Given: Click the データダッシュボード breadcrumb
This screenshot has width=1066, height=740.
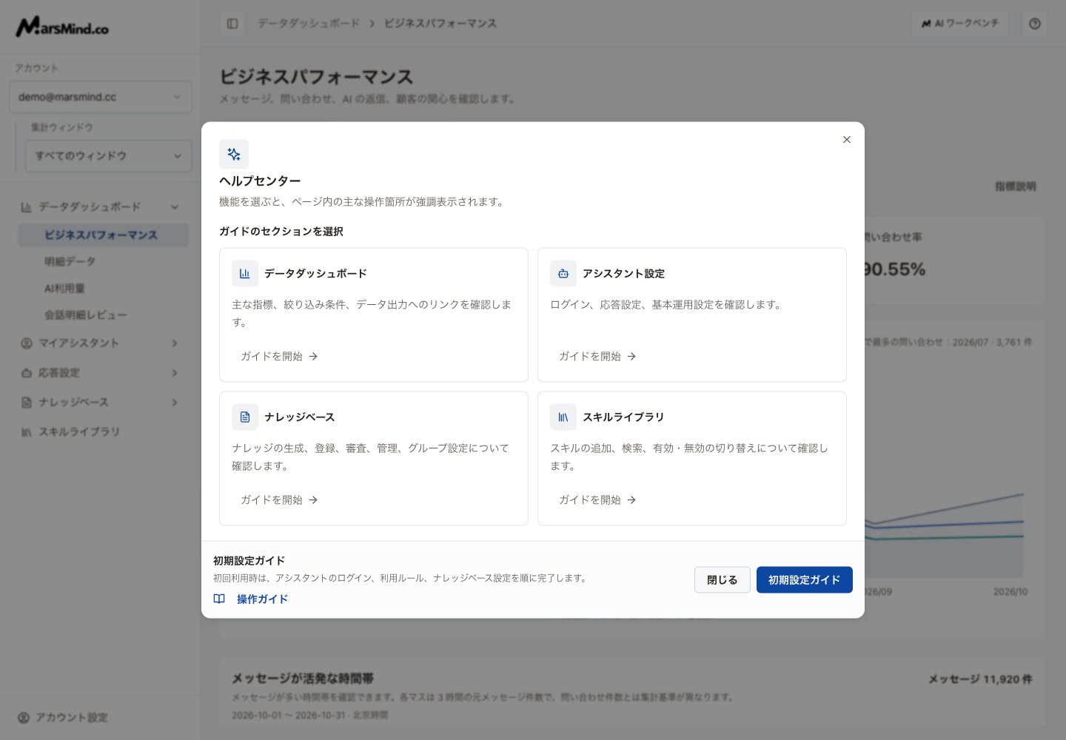Looking at the screenshot, I should click(309, 24).
